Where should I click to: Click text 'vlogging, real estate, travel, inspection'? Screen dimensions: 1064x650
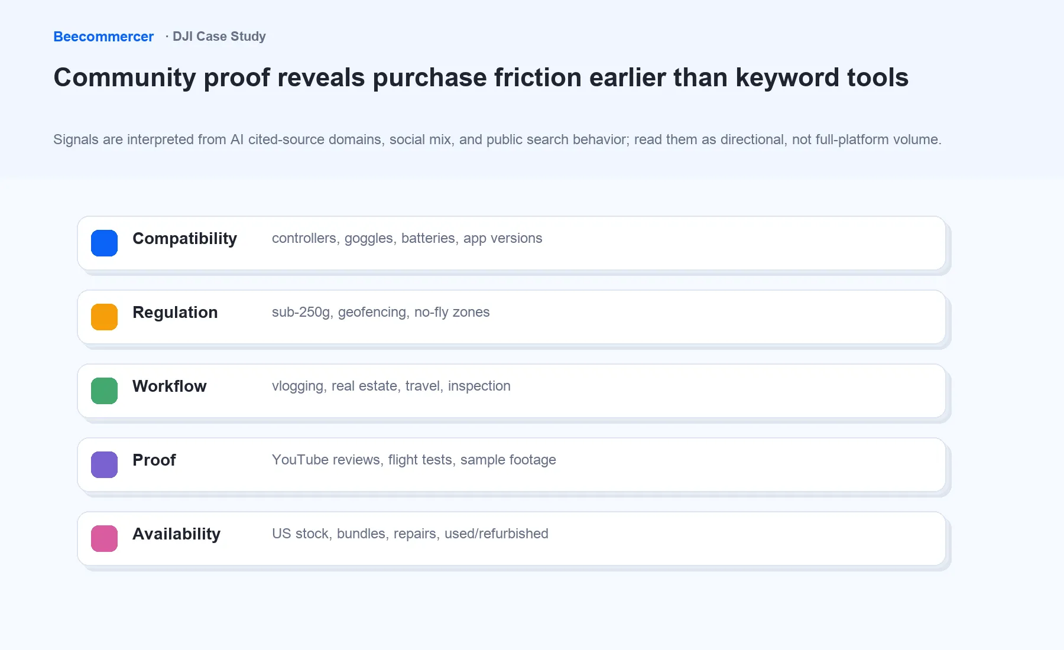click(391, 386)
